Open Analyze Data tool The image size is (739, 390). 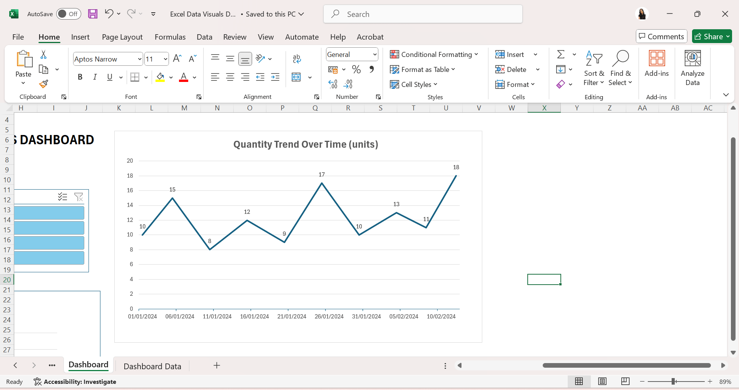point(692,68)
